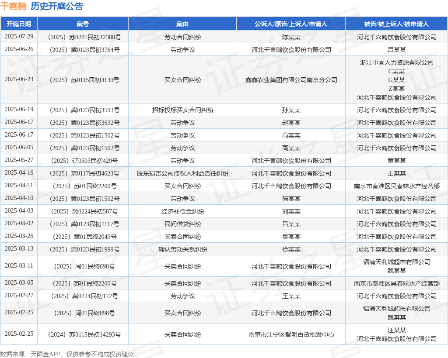The image size is (448, 358).
Task: Select date cell 2025-03-13
Action: 19,249
